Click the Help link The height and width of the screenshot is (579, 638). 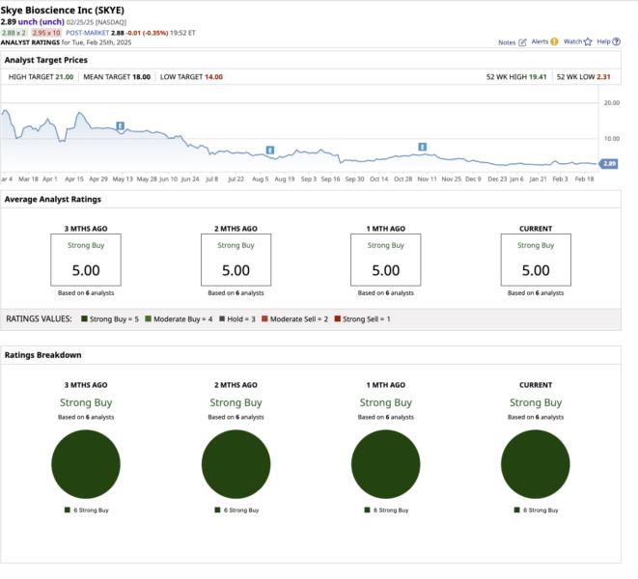603,41
